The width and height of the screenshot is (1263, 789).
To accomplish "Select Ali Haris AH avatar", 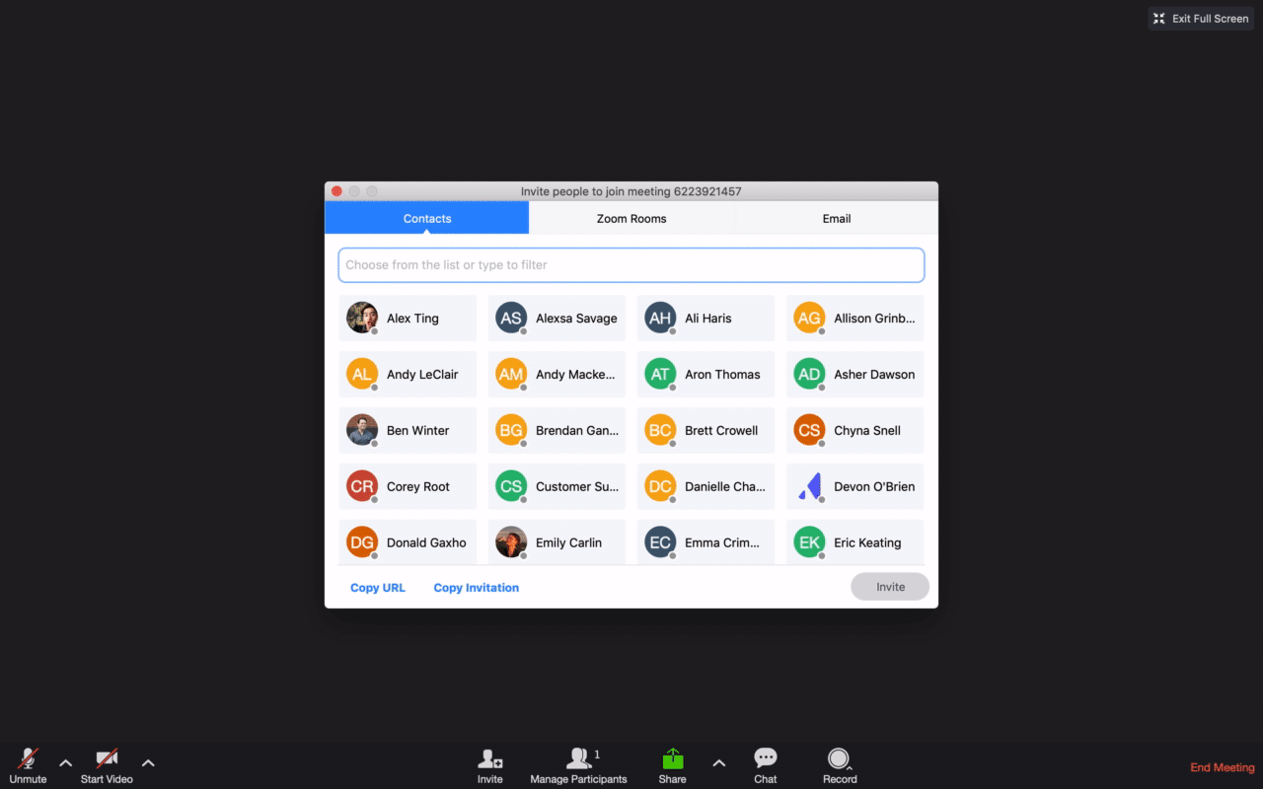I will click(x=660, y=318).
